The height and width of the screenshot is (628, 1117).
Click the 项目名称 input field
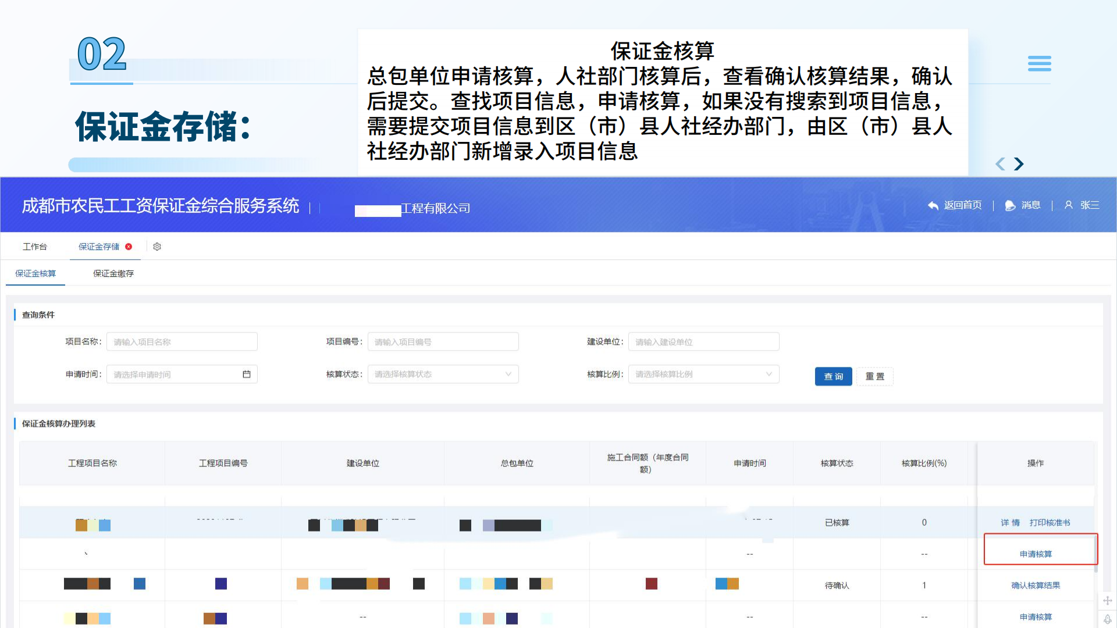point(182,341)
